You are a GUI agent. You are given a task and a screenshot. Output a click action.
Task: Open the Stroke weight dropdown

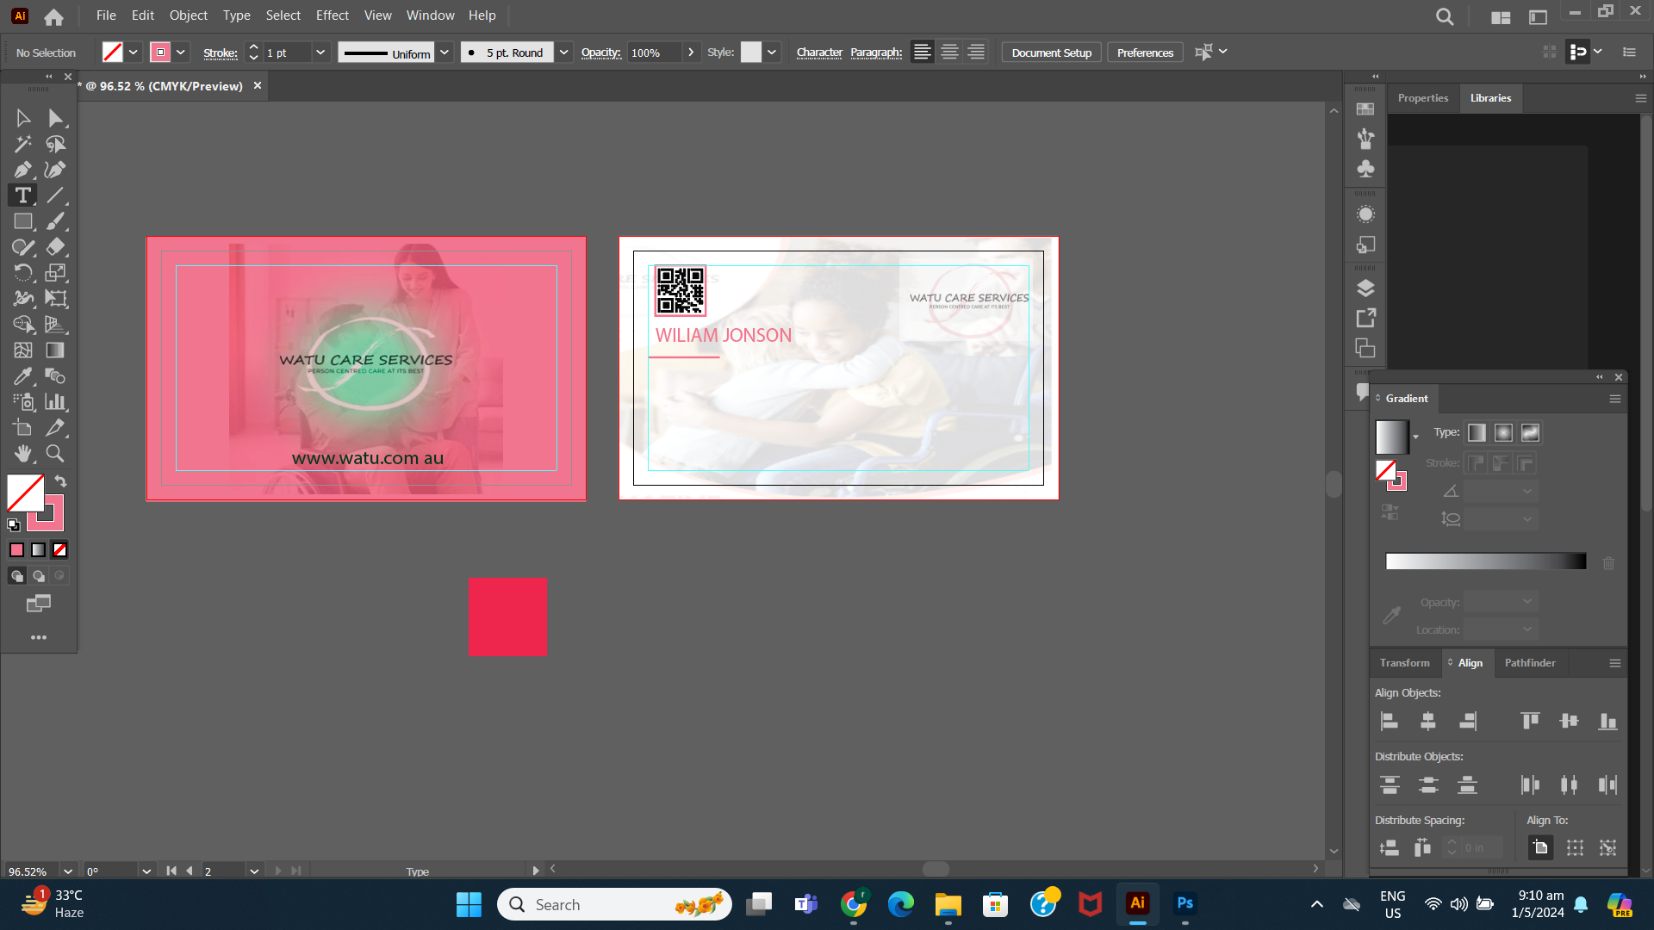click(320, 52)
